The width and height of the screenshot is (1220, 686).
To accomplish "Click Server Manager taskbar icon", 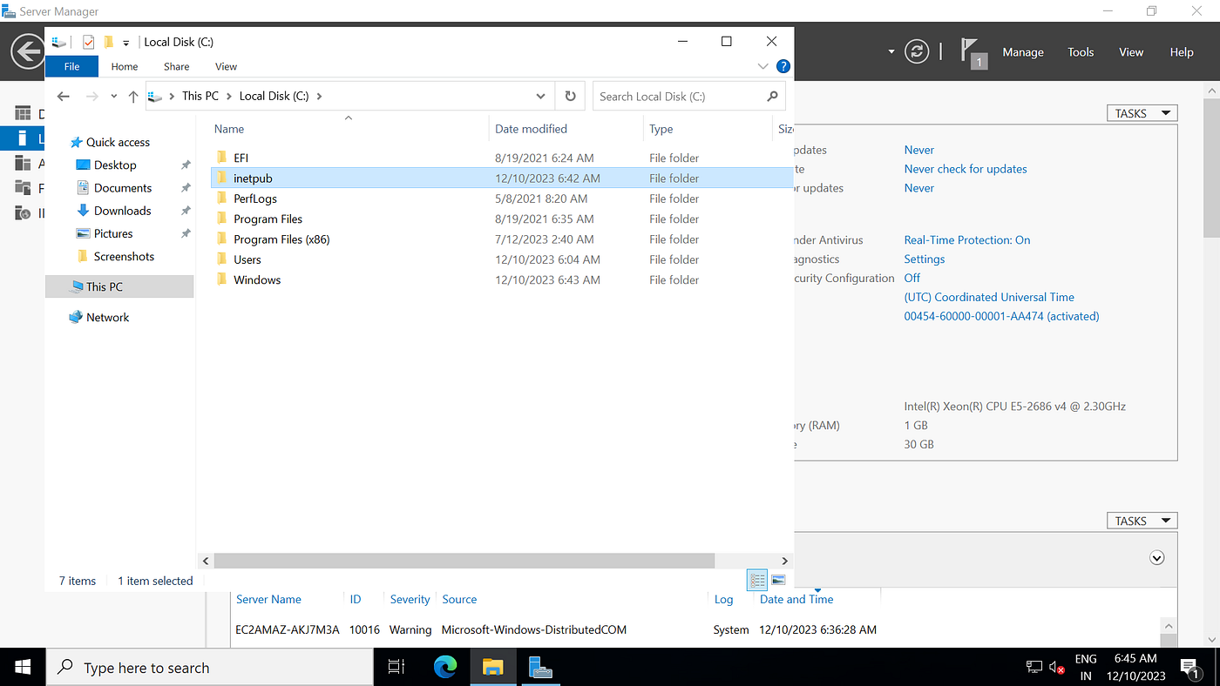I will click(x=540, y=668).
